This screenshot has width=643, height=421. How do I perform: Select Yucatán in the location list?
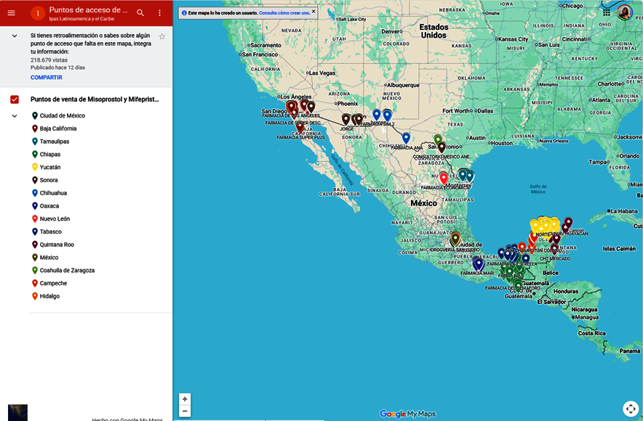[49, 168]
